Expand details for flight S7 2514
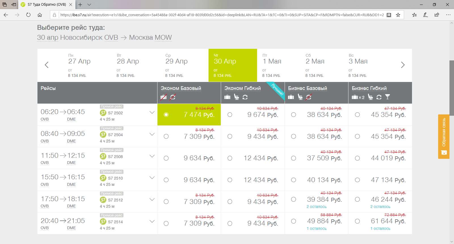 tap(152, 221)
